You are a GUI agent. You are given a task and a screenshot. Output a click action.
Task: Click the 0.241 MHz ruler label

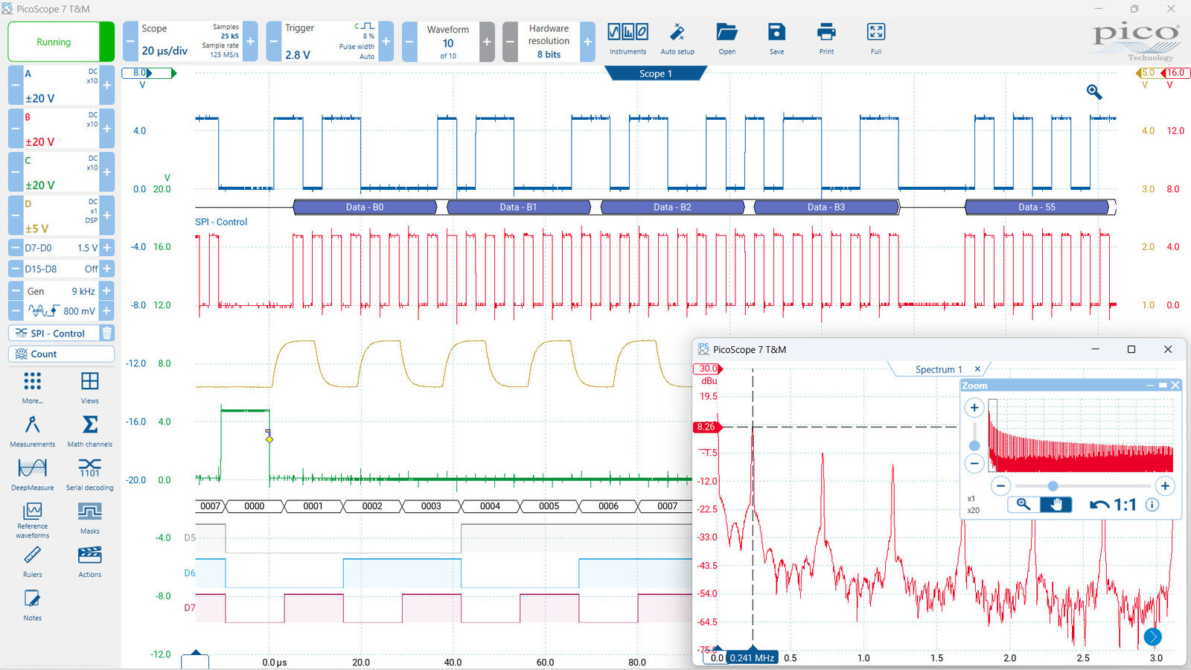752,657
